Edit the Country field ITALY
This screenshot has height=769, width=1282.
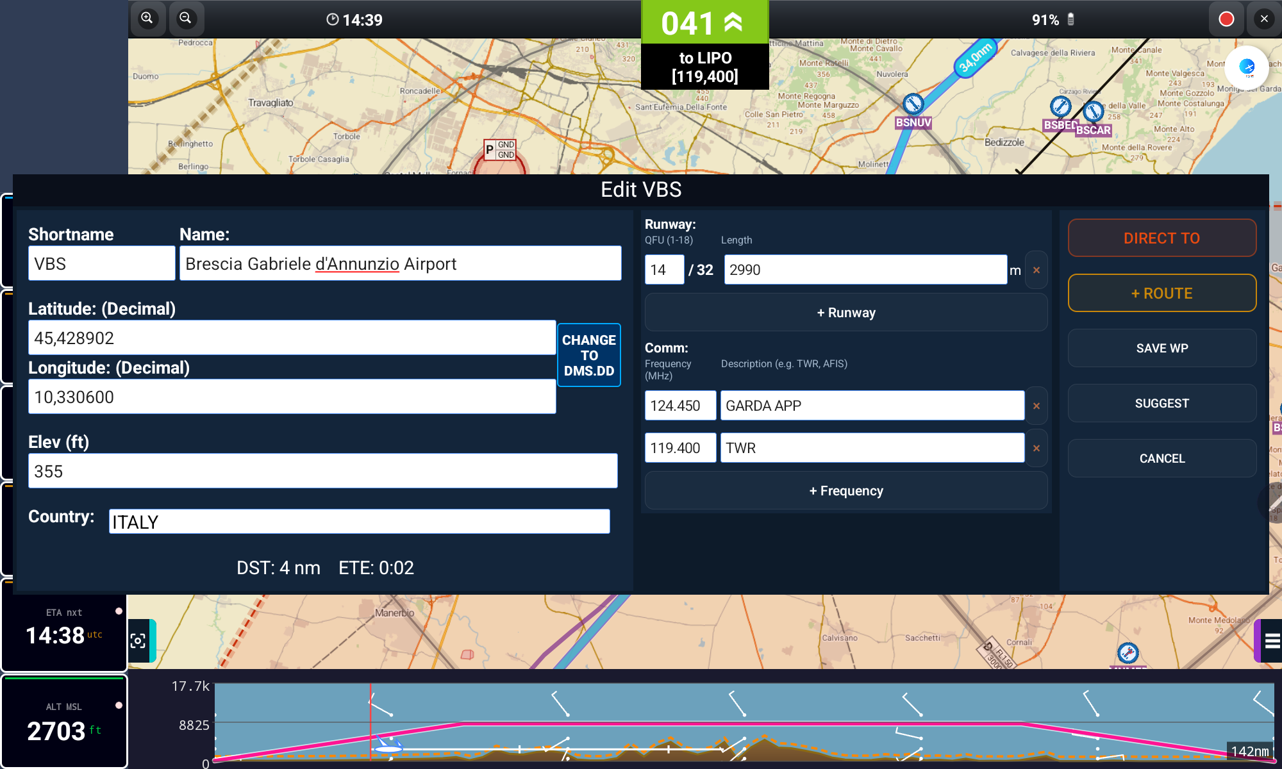[359, 522]
